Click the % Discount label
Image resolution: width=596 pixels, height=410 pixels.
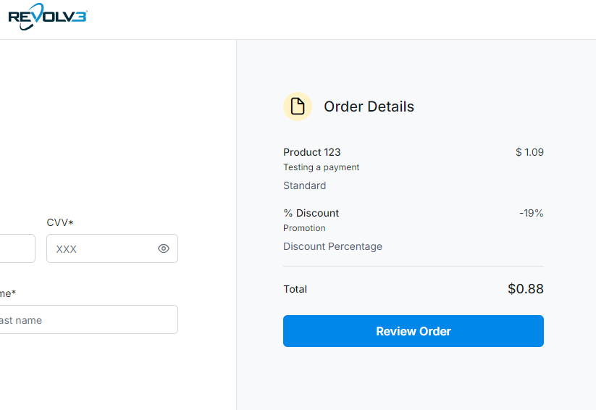tap(311, 213)
